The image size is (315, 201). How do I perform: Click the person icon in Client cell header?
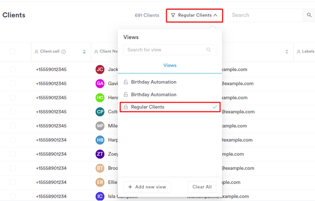pyautogui.click(x=36, y=52)
